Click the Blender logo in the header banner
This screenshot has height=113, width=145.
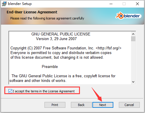coord(128,16)
